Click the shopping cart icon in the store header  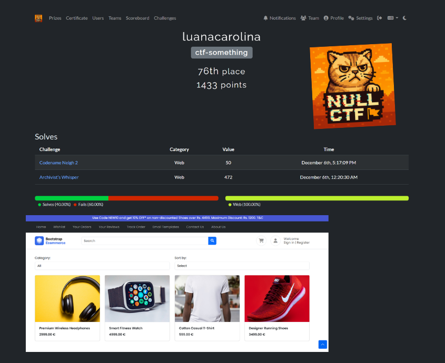261,240
